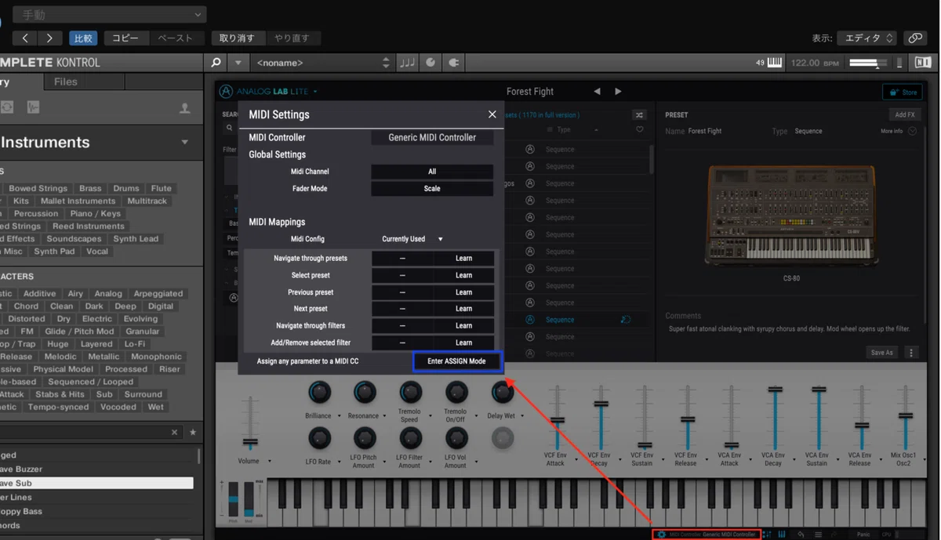Open the Generic MIDI Controller dropdown
The width and height of the screenshot is (941, 540).
pos(432,137)
